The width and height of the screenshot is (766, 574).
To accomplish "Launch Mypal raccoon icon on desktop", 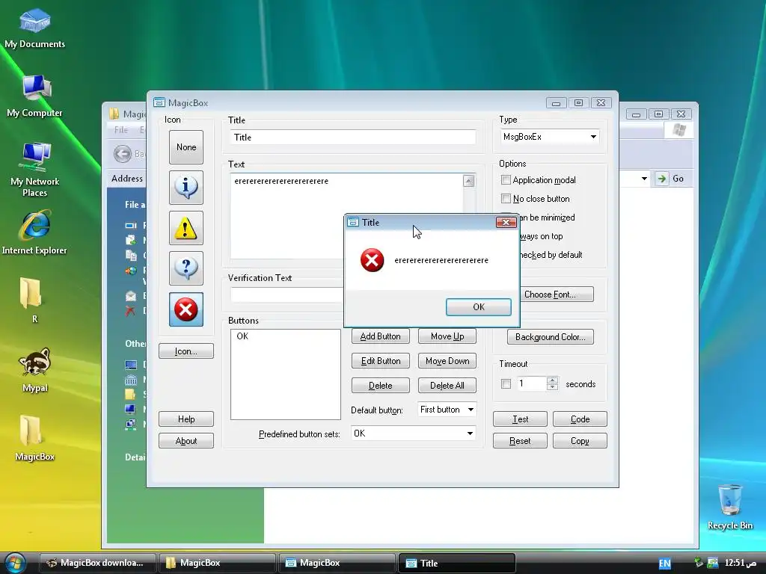I will [34, 370].
